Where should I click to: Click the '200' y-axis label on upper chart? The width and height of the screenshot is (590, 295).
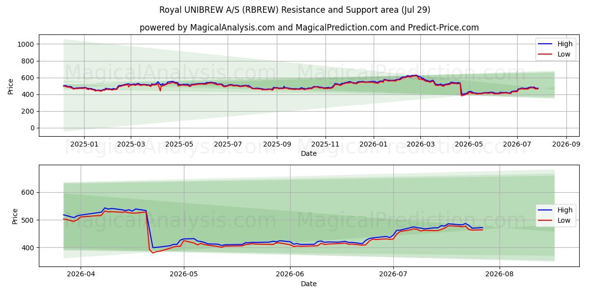tap(28, 111)
